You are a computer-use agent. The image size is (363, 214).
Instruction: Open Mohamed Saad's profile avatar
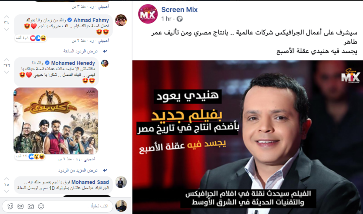[x=121, y=182]
